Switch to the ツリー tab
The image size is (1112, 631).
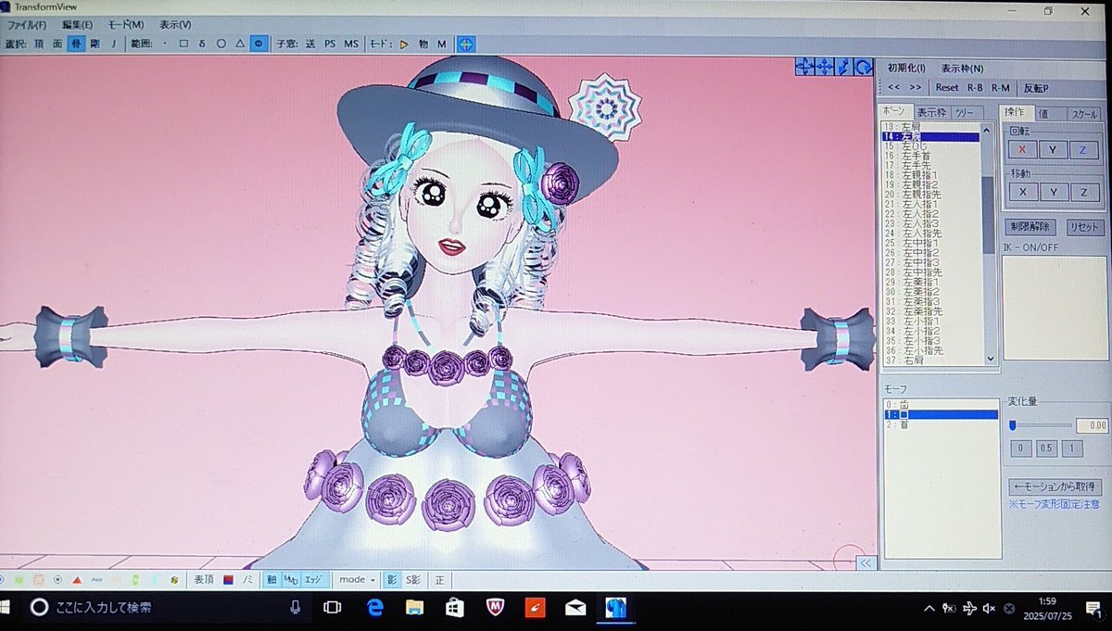pos(967,112)
